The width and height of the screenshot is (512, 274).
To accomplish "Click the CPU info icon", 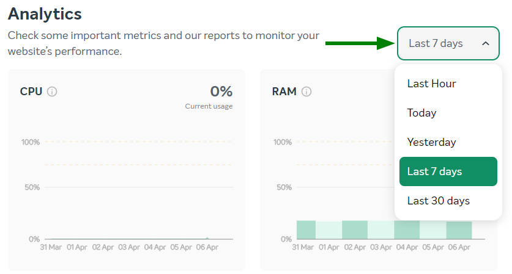I will click(x=52, y=92).
